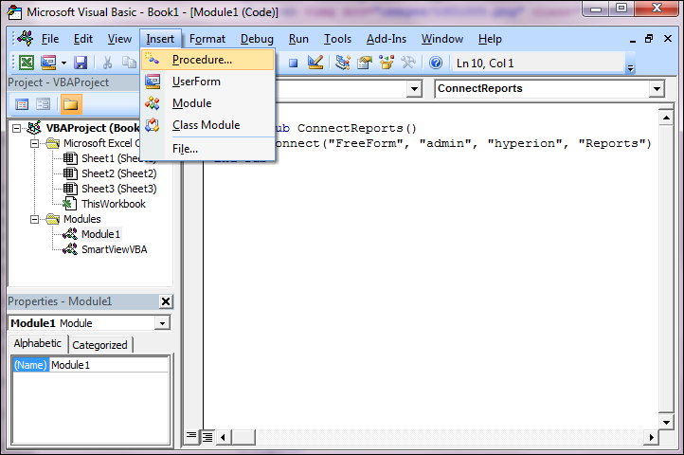Restore the code window inside the IDE
Screen dimensions: 684x455
click(649, 39)
